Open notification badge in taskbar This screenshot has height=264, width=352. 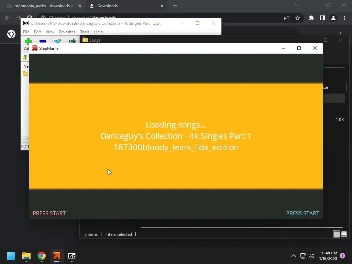342,256
